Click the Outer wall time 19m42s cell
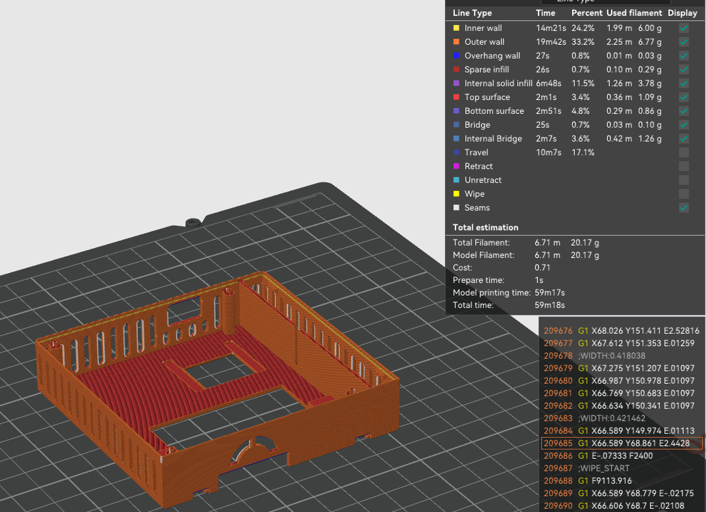706x512 pixels. (x=550, y=42)
